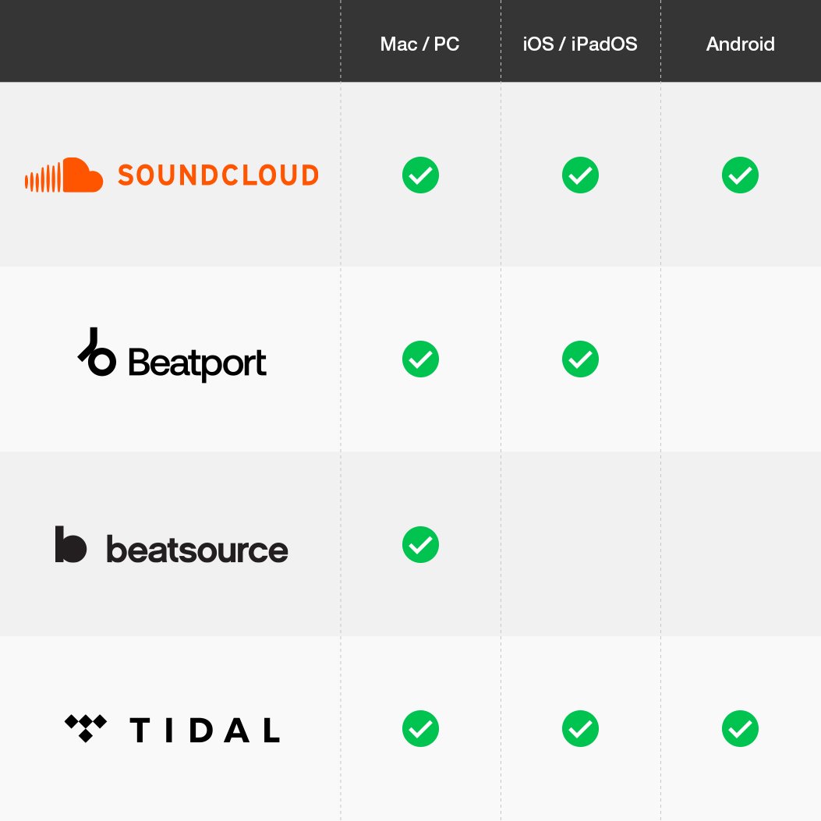The height and width of the screenshot is (821, 821).
Task: Select the Mac / PC column header
Action: [x=419, y=44]
